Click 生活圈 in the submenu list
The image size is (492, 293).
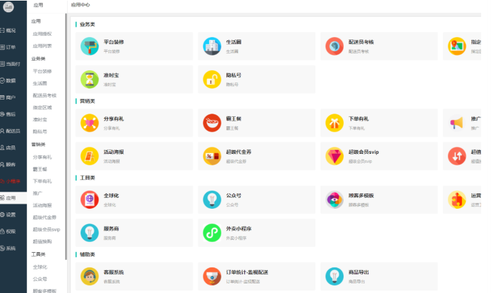point(40,83)
